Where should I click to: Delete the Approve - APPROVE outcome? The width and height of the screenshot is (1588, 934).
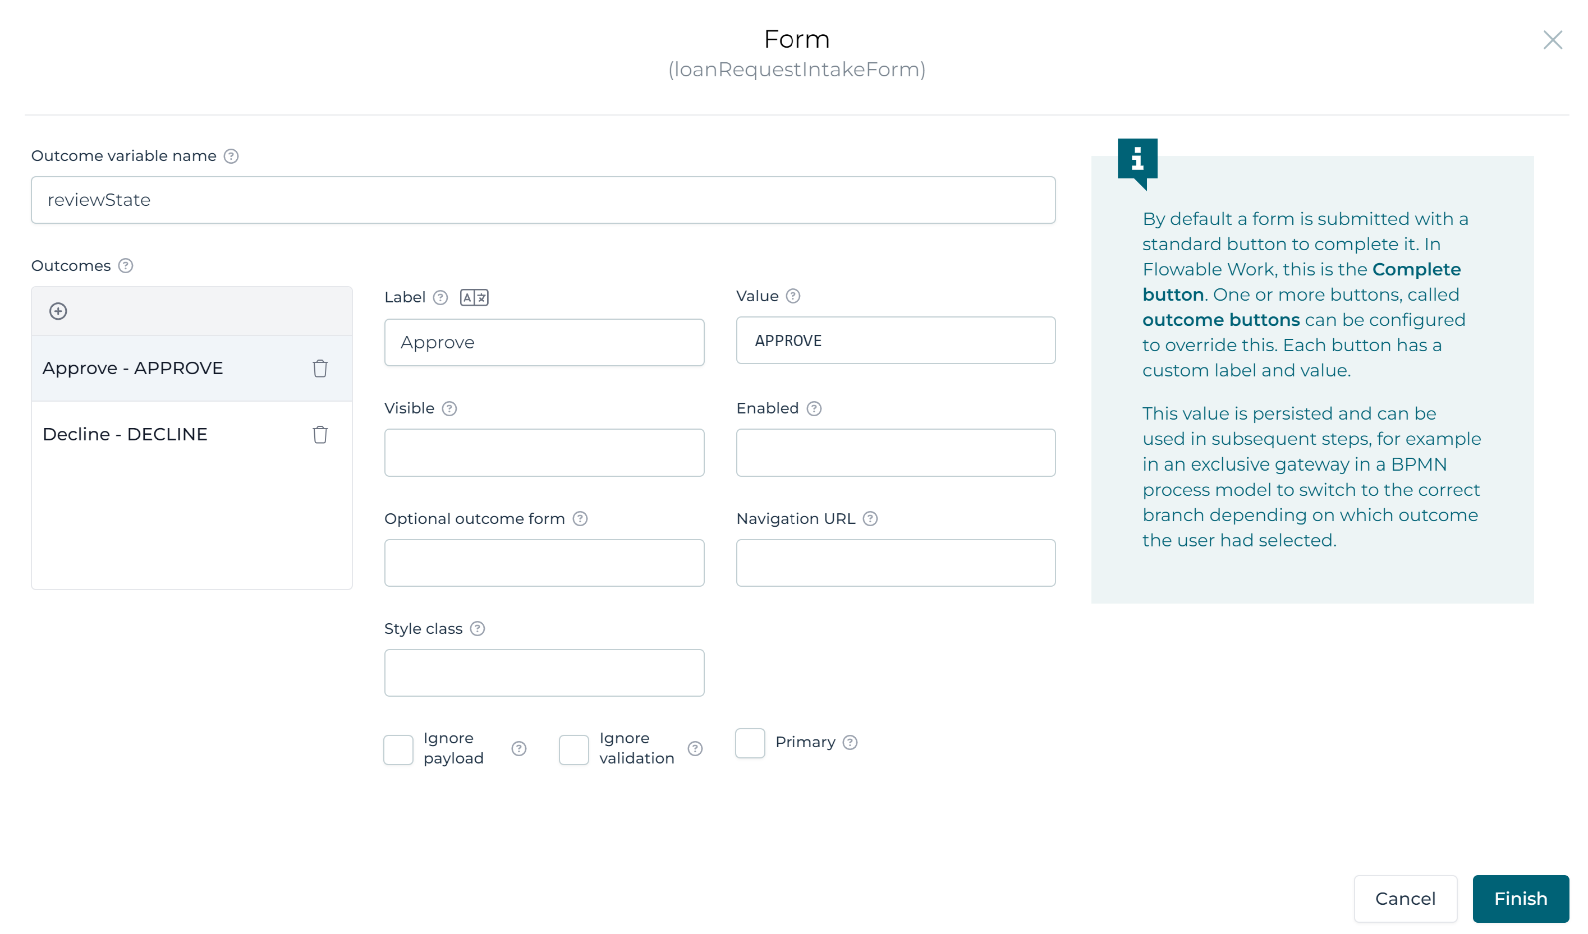tap(320, 369)
